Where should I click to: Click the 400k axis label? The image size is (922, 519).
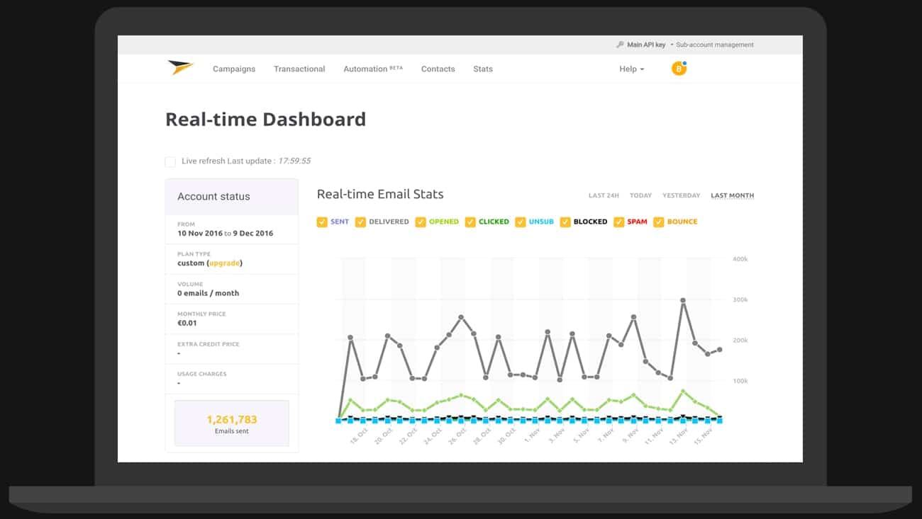point(740,259)
